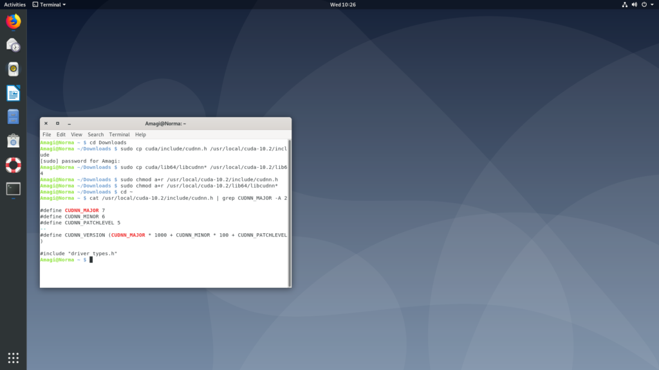The height and width of the screenshot is (370, 659).
Task: Click the '#define CUDNN_MINOR 6' line
Action: (73, 216)
